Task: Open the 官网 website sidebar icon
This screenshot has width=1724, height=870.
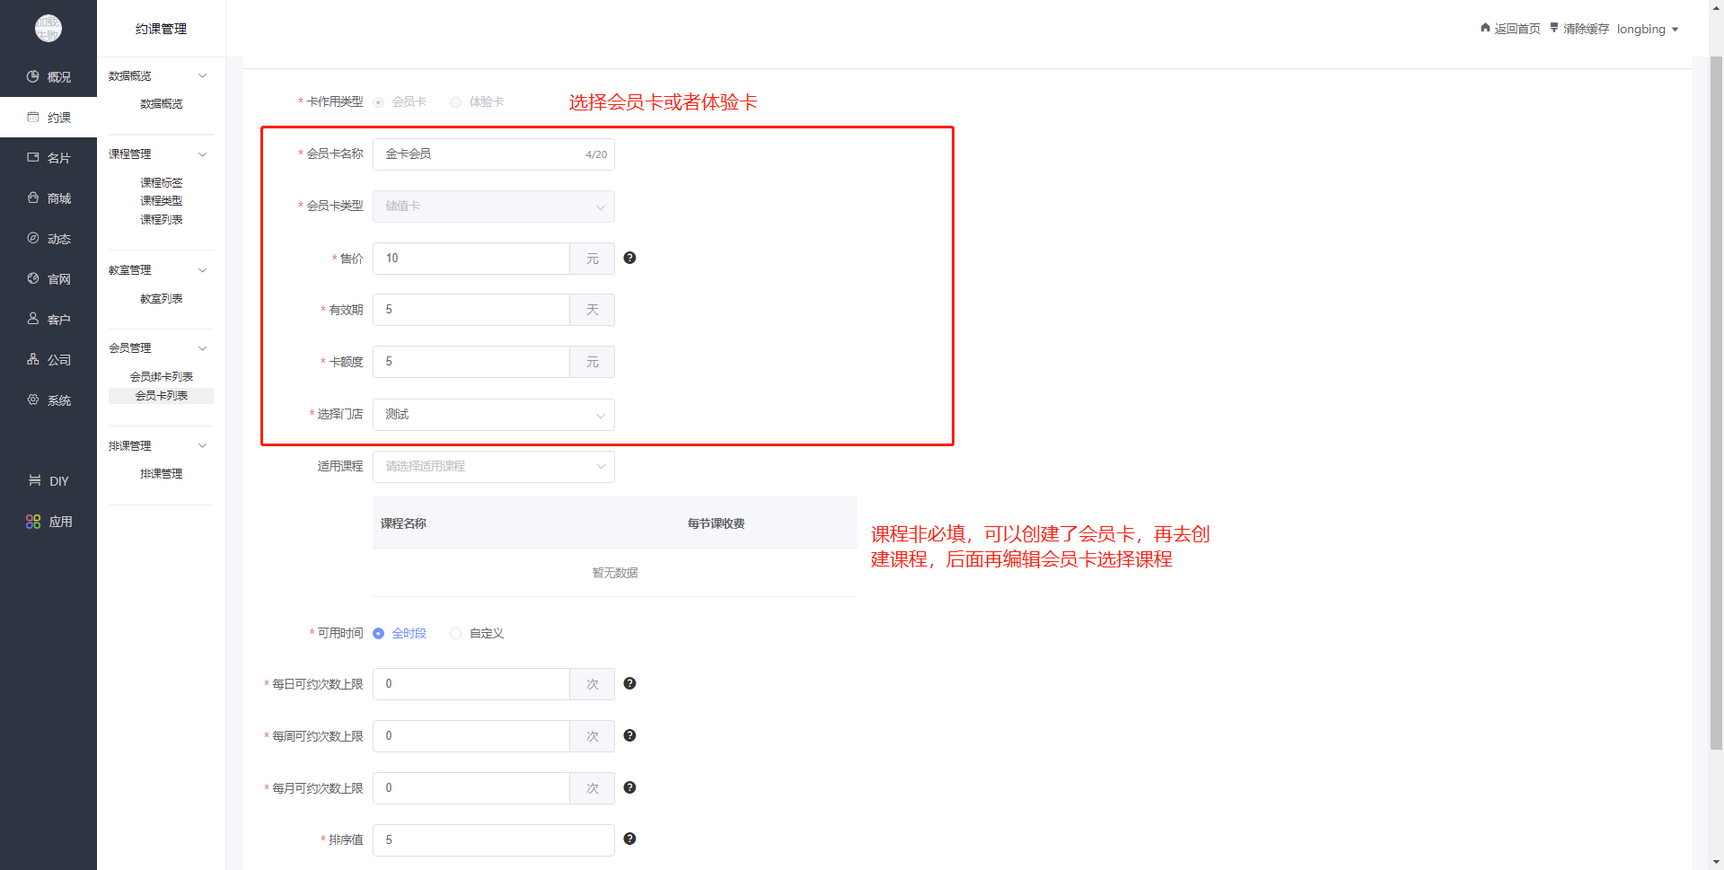Action: tap(33, 279)
